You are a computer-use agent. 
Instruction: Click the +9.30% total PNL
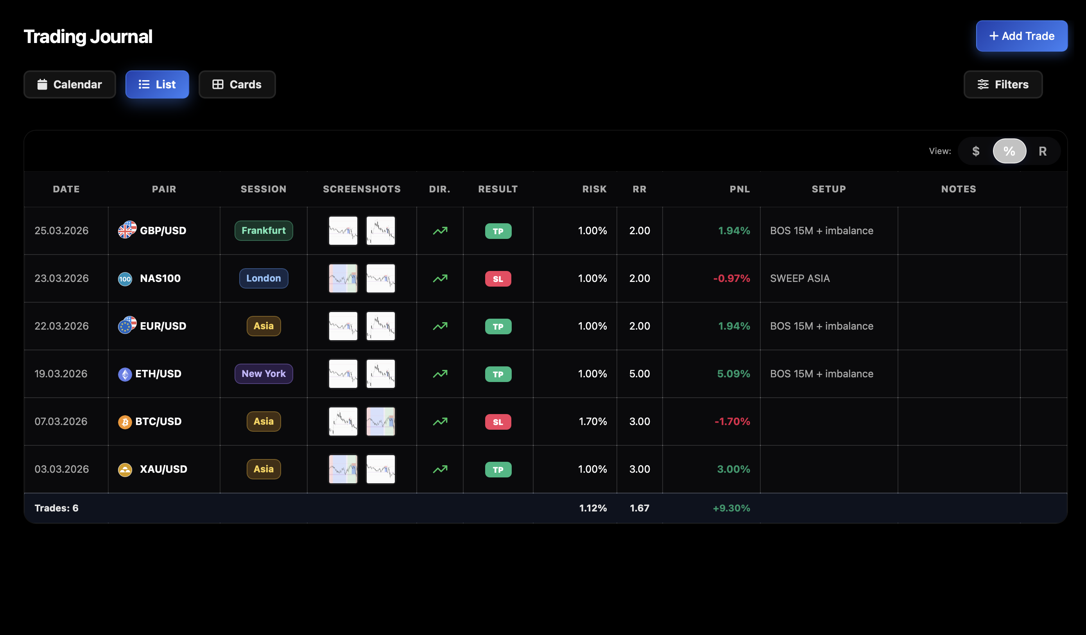[x=731, y=508]
